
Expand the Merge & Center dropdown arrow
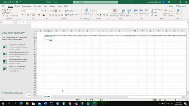tap(79, 15)
